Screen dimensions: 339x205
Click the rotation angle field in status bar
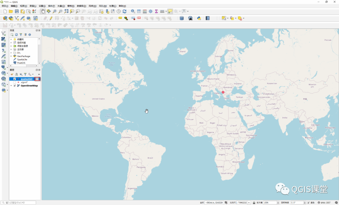click(297, 202)
